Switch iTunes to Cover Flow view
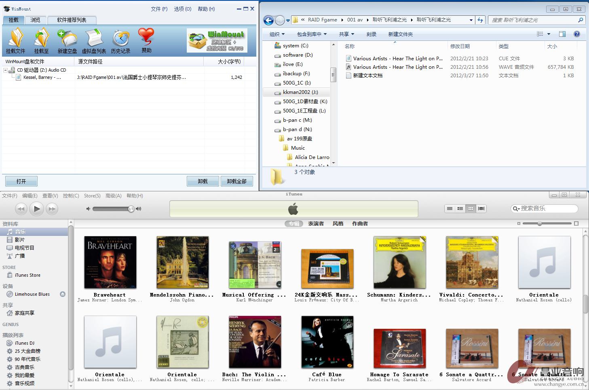 pos(481,208)
